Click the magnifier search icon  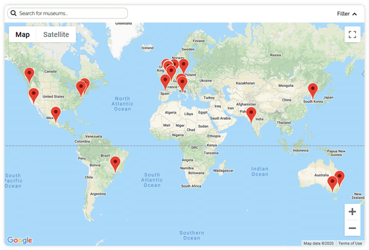(x=13, y=13)
